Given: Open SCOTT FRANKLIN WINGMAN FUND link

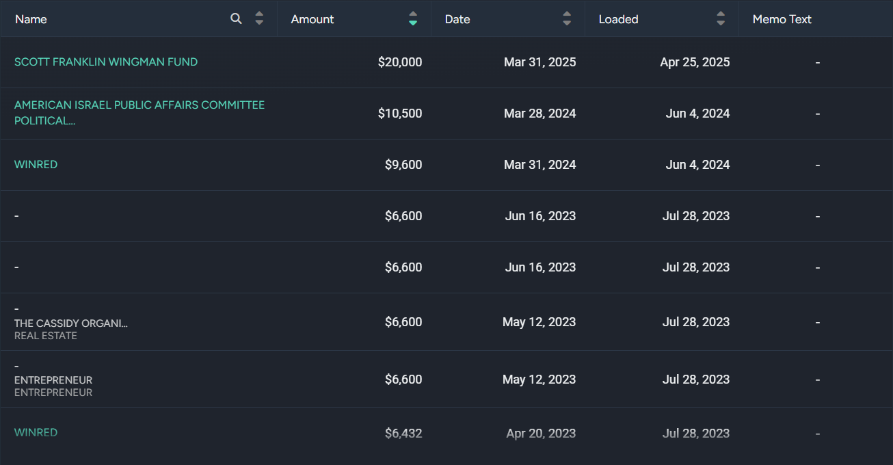Looking at the screenshot, I should tap(106, 62).
